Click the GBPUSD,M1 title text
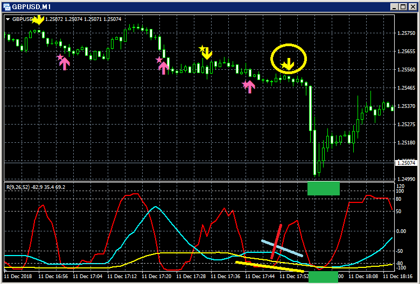420x284 pixels. tap(31, 6)
